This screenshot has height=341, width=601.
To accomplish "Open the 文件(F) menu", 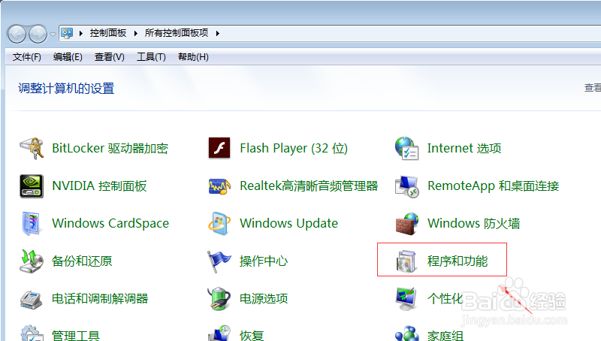I will click(27, 57).
